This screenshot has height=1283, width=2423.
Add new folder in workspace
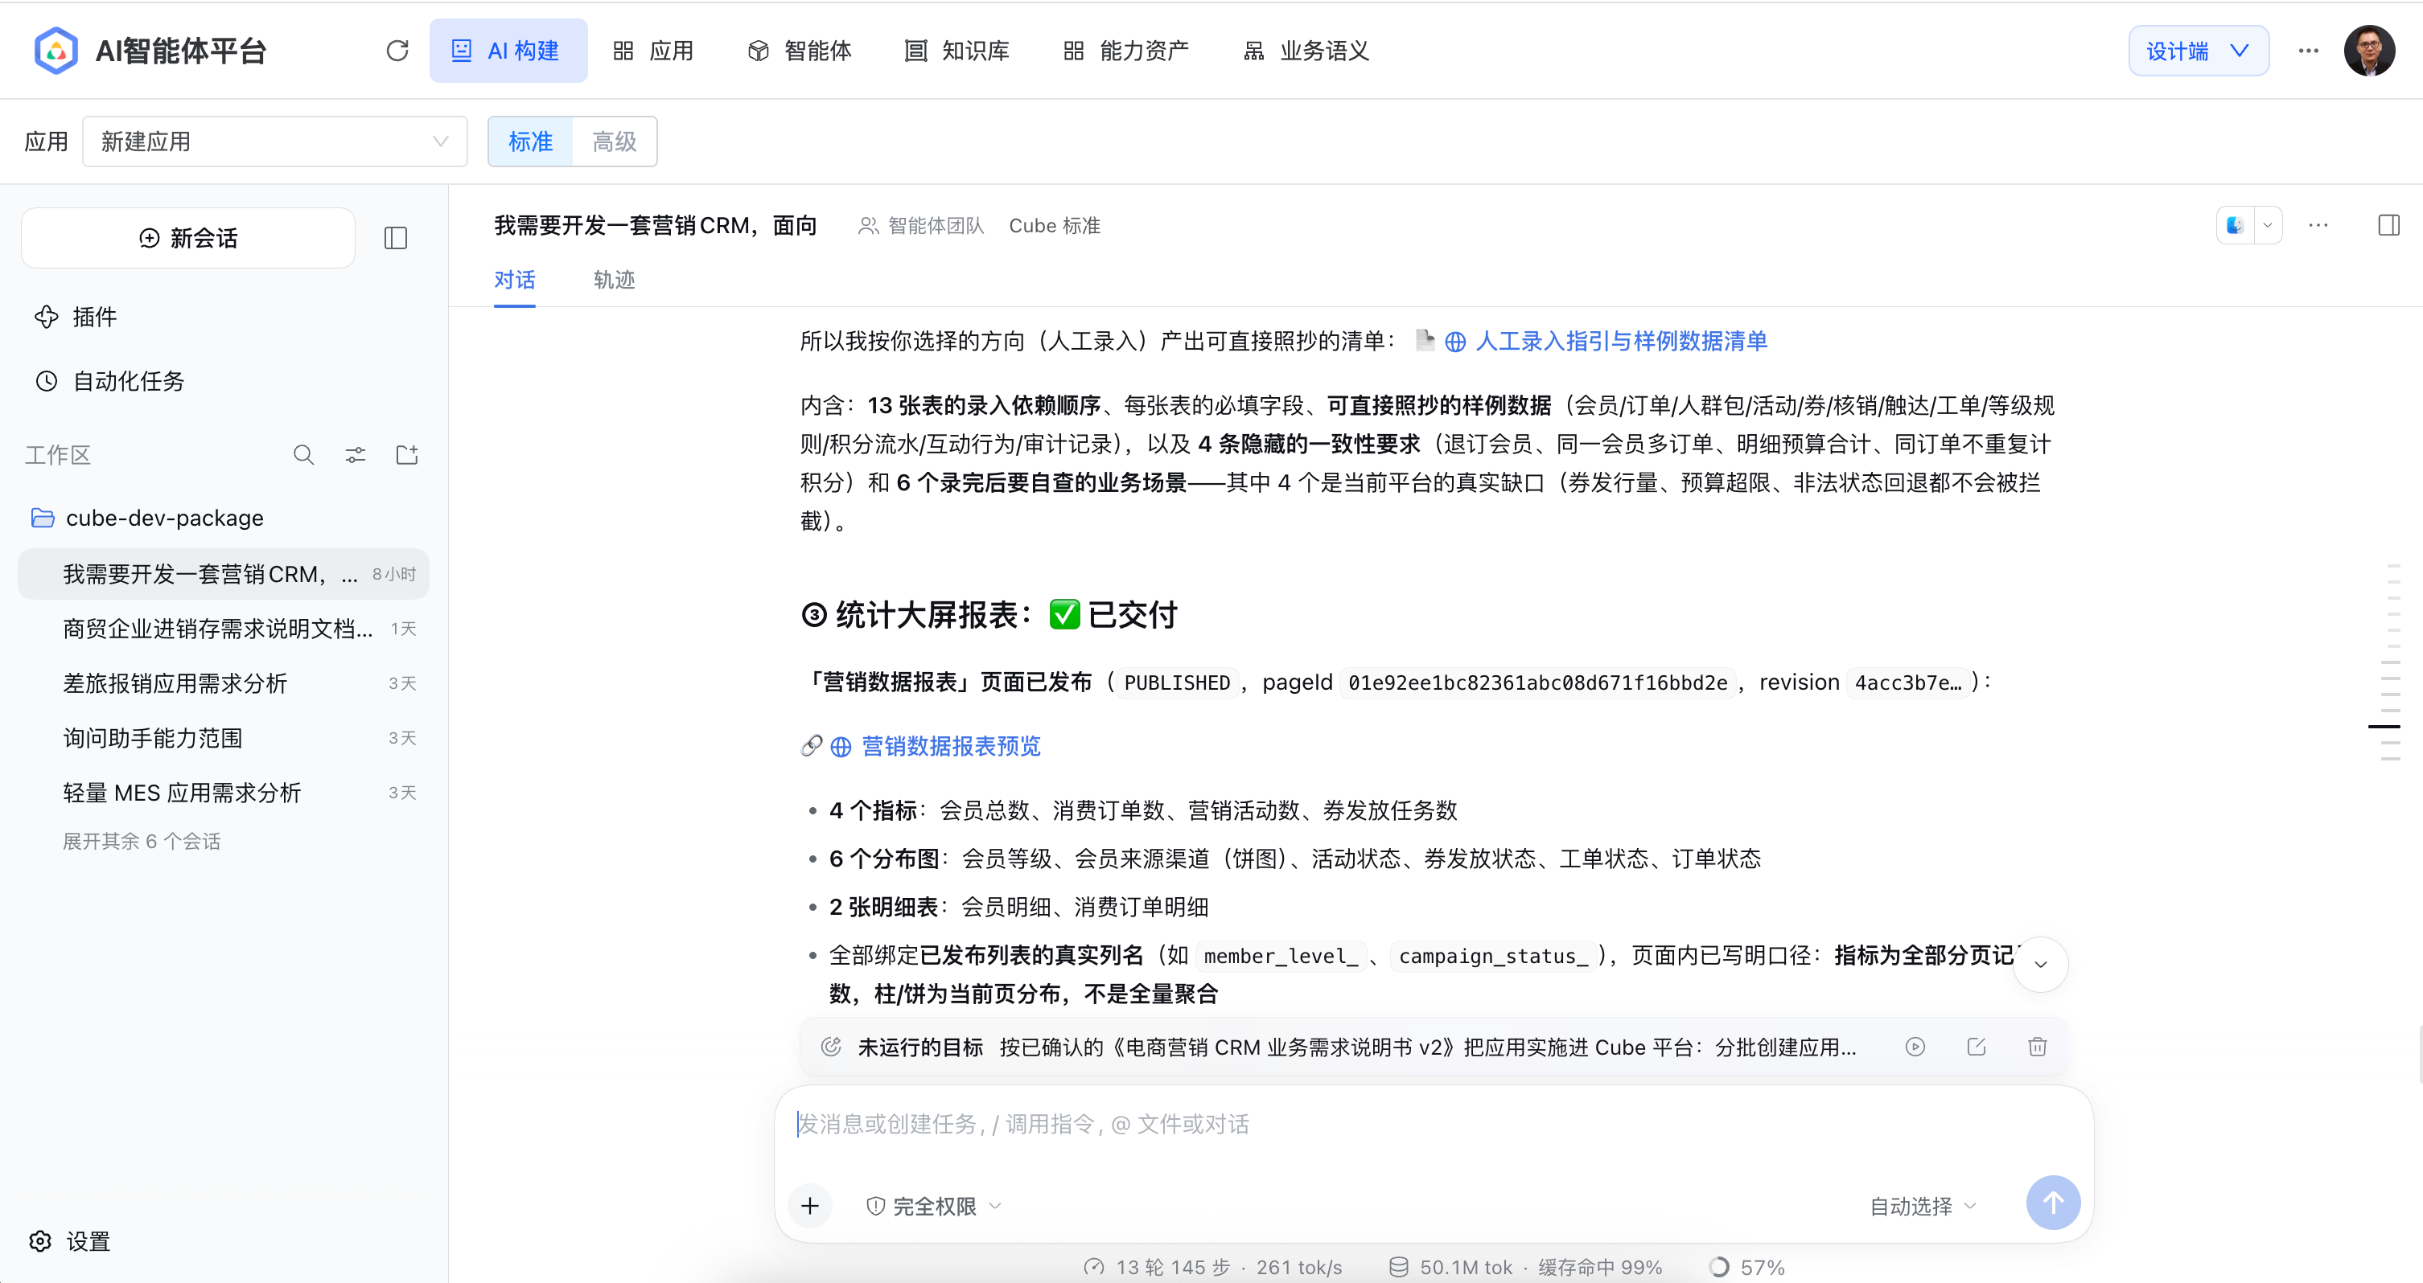pos(407,455)
